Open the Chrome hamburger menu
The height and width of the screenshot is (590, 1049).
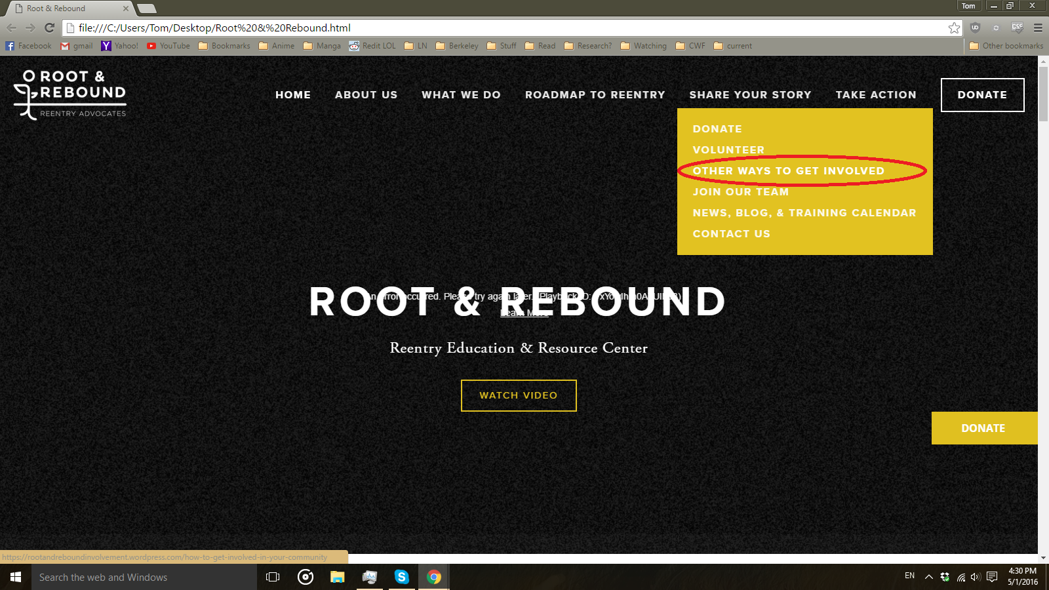pyautogui.click(x=1038, y=28)
